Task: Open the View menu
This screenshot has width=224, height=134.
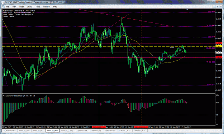Action: [14, 6]
